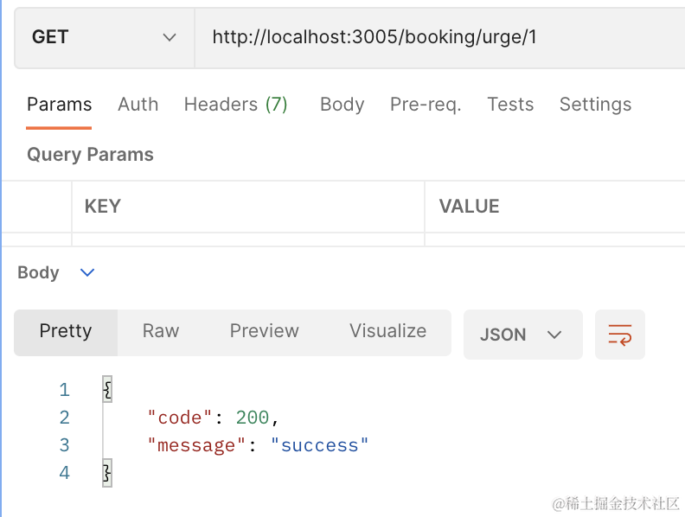Screen dimensions: 685x517
Task: Select the Params tab
Action: (x=59, y=105)
